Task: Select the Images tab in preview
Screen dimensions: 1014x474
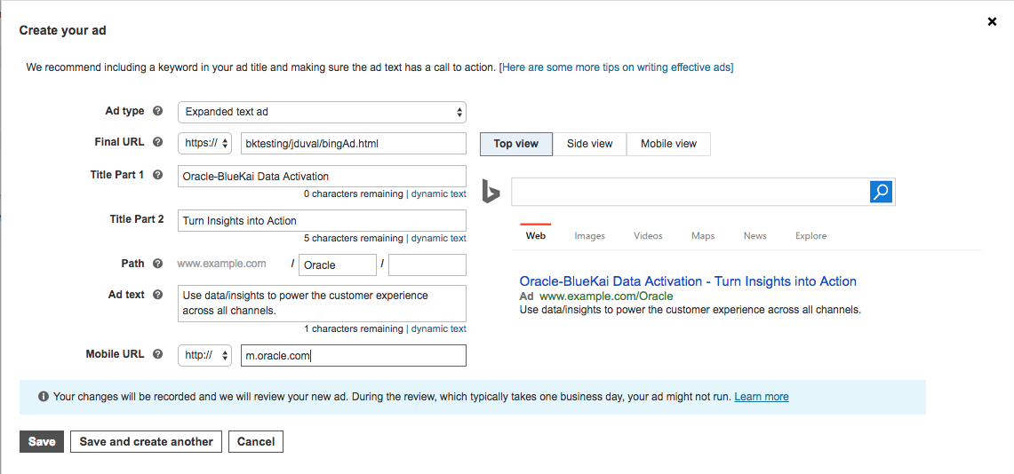Action: point(590,236)
